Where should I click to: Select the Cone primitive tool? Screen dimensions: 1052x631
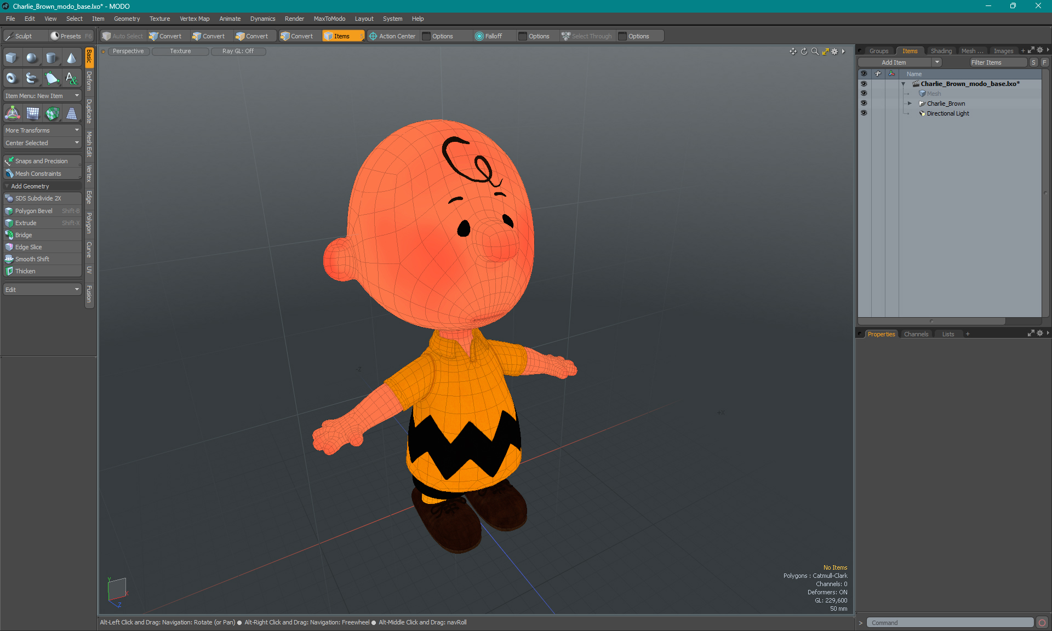[x=71, y=58]
